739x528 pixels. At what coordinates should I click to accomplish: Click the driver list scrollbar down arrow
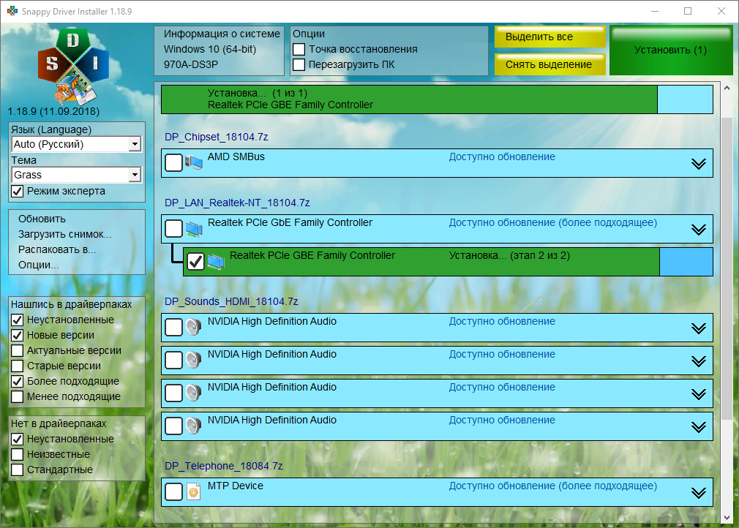pos(727,518)
